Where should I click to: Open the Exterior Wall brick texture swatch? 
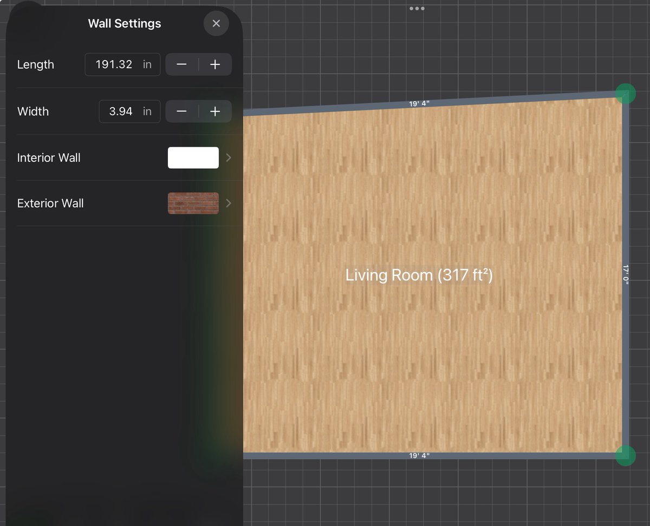193,203
